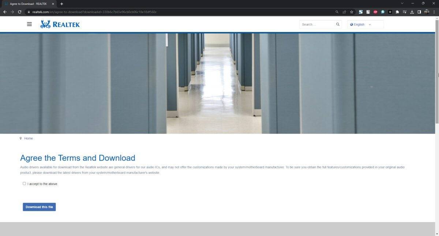Open the browser Extensions puzzle icon
The height and width of the screenshot is (236, 439).
[397, 12]
